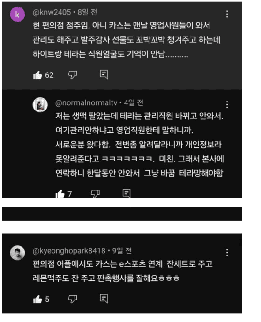Reply to the @kyeonghopark8418 comment
The width and height of the screenshot is (261, 322).
104,299
